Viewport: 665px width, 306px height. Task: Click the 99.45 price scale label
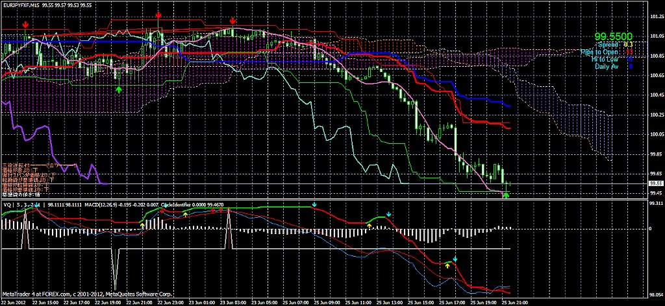coord(656,193)
